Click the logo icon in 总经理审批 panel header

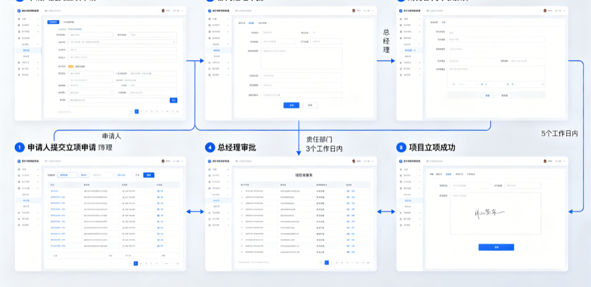point(209,161)
